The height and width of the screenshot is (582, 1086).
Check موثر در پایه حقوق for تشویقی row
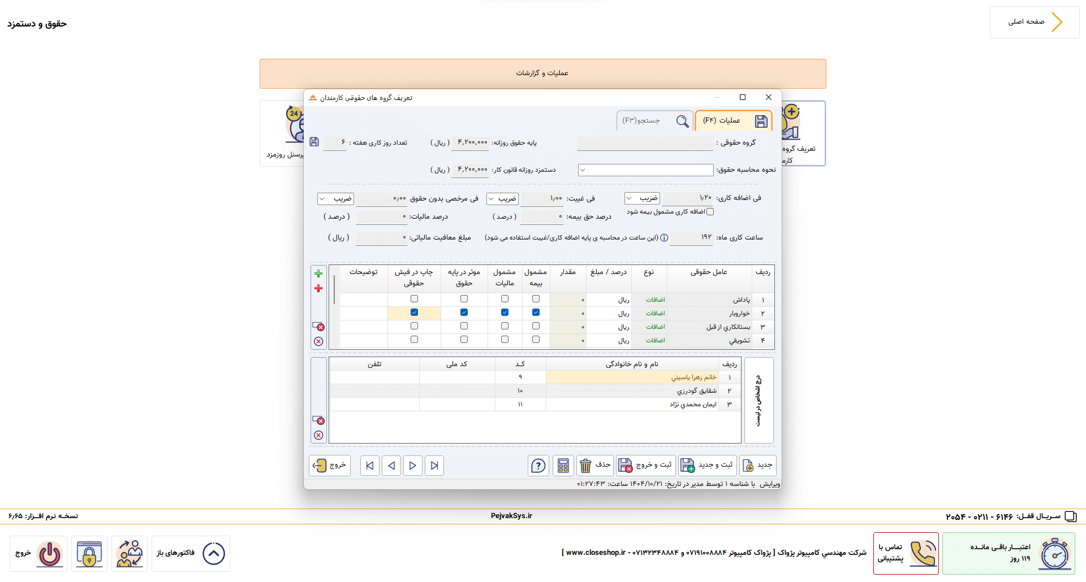coord(464,340)
